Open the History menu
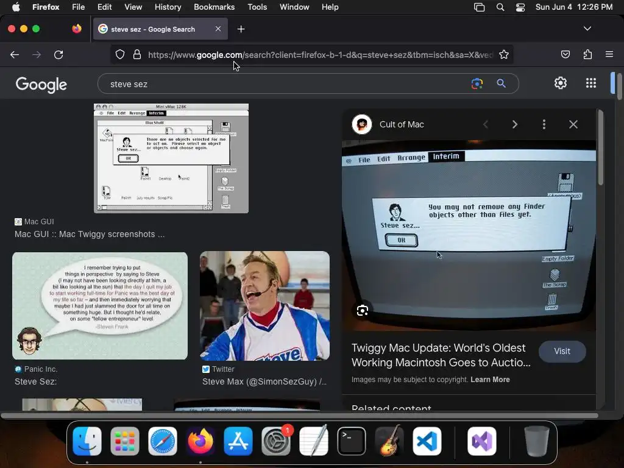The height and width of the screenshot is (468, 624). [168, 7]
